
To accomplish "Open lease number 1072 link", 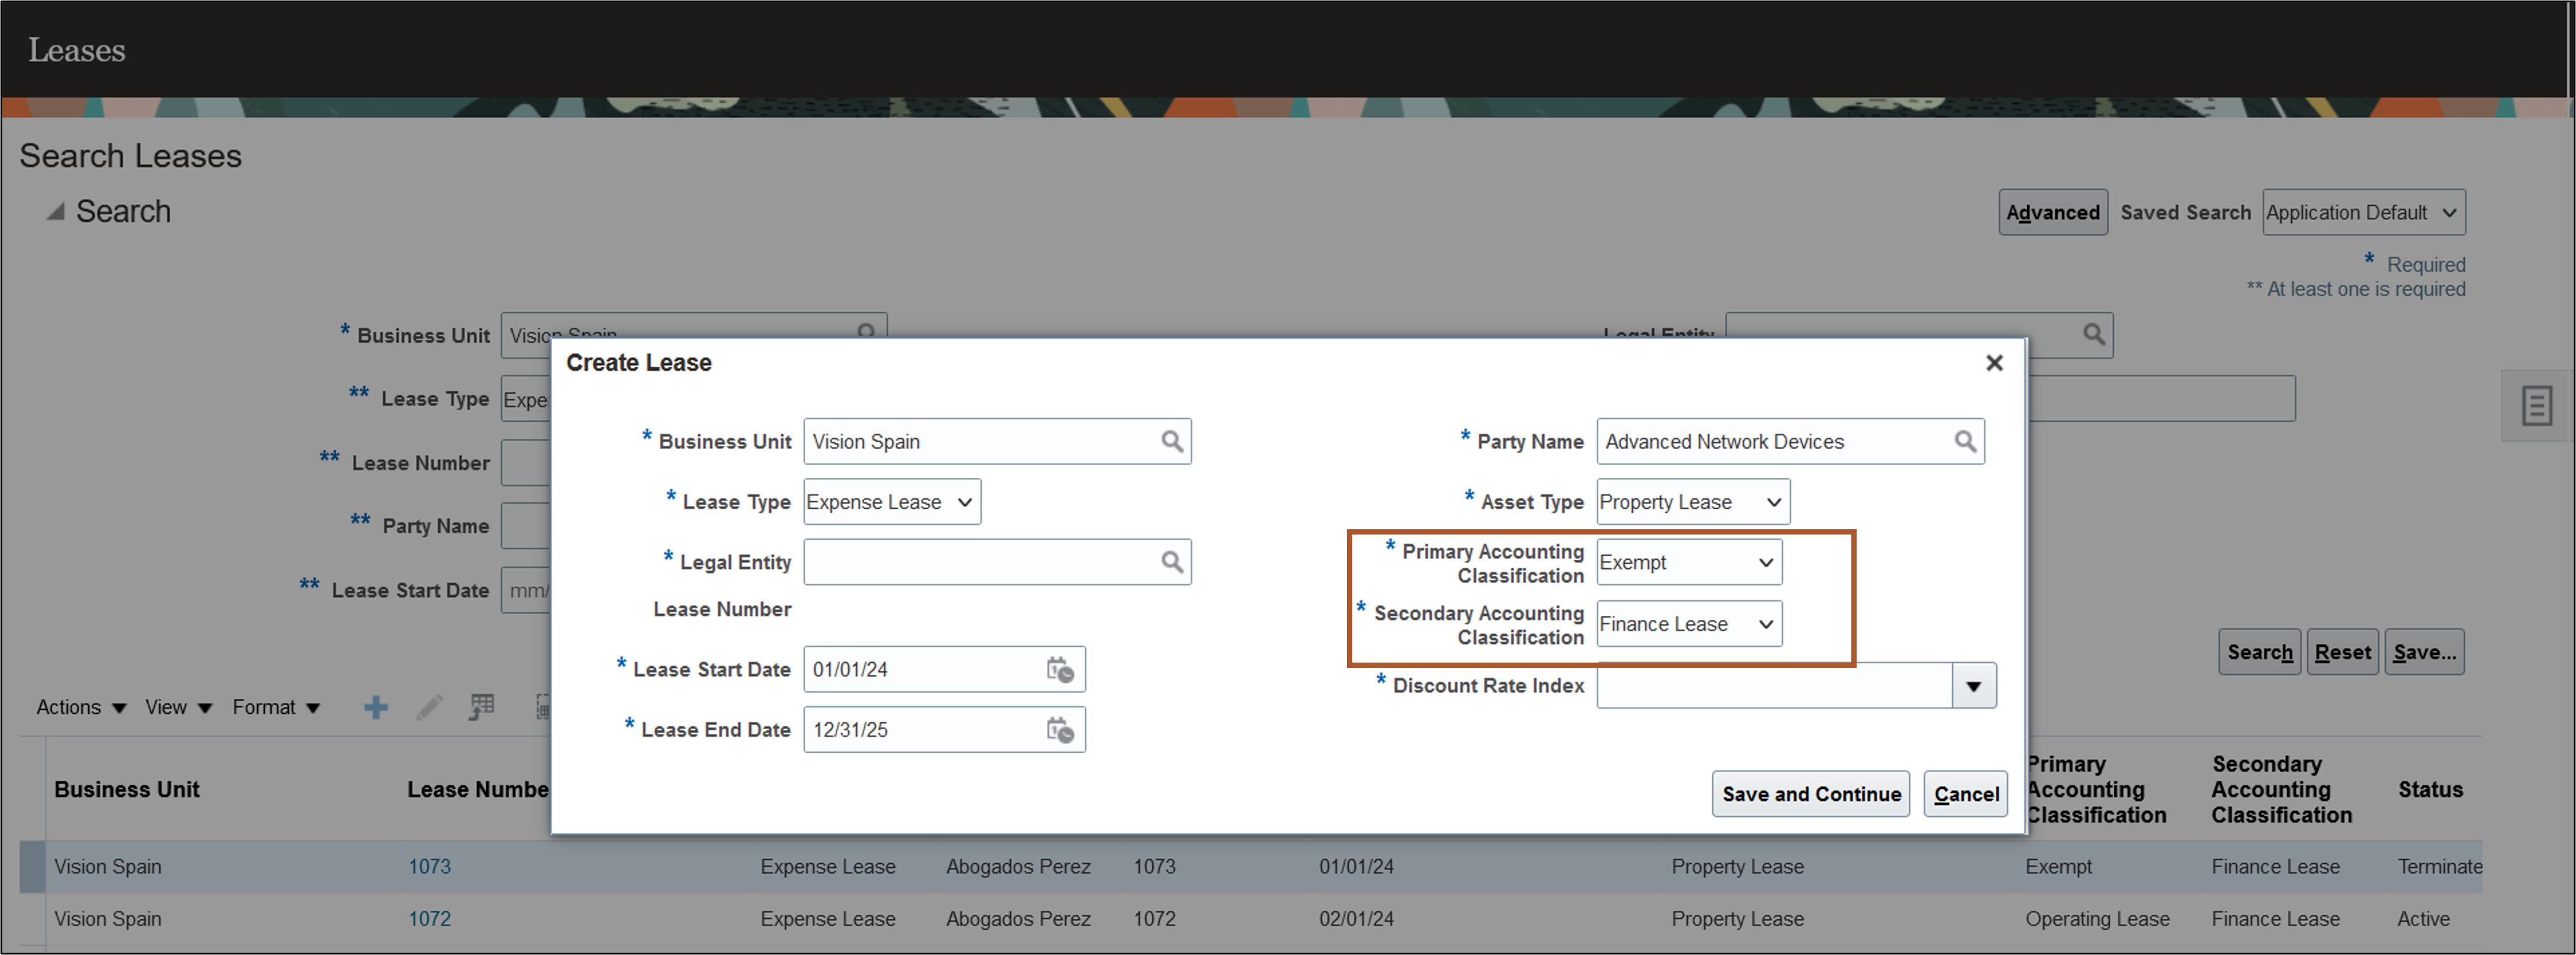I will [x=429, y=919].
